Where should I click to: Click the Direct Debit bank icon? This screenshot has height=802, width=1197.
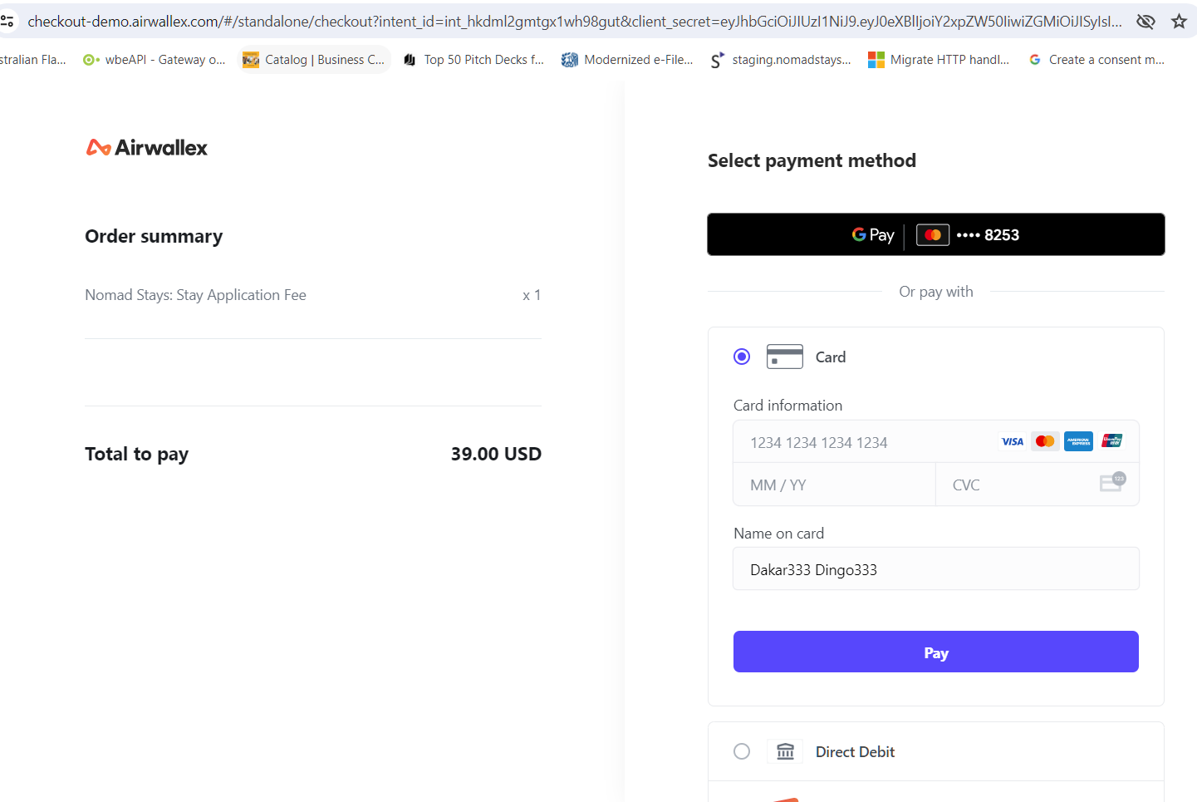click(x=785, y=751)
